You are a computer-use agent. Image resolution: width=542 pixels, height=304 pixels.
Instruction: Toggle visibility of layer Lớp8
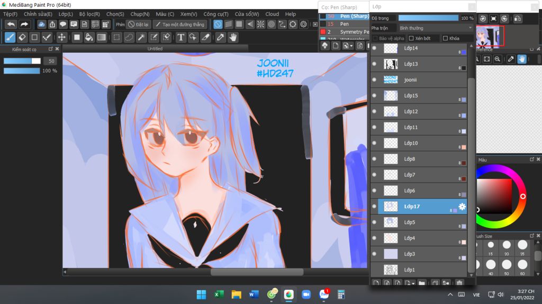click(x=374, y=159)
